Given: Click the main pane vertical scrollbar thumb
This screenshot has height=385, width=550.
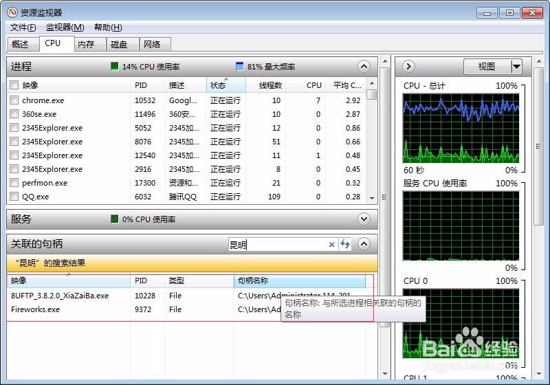Looking at the screenshot, I should click(385, 197).
